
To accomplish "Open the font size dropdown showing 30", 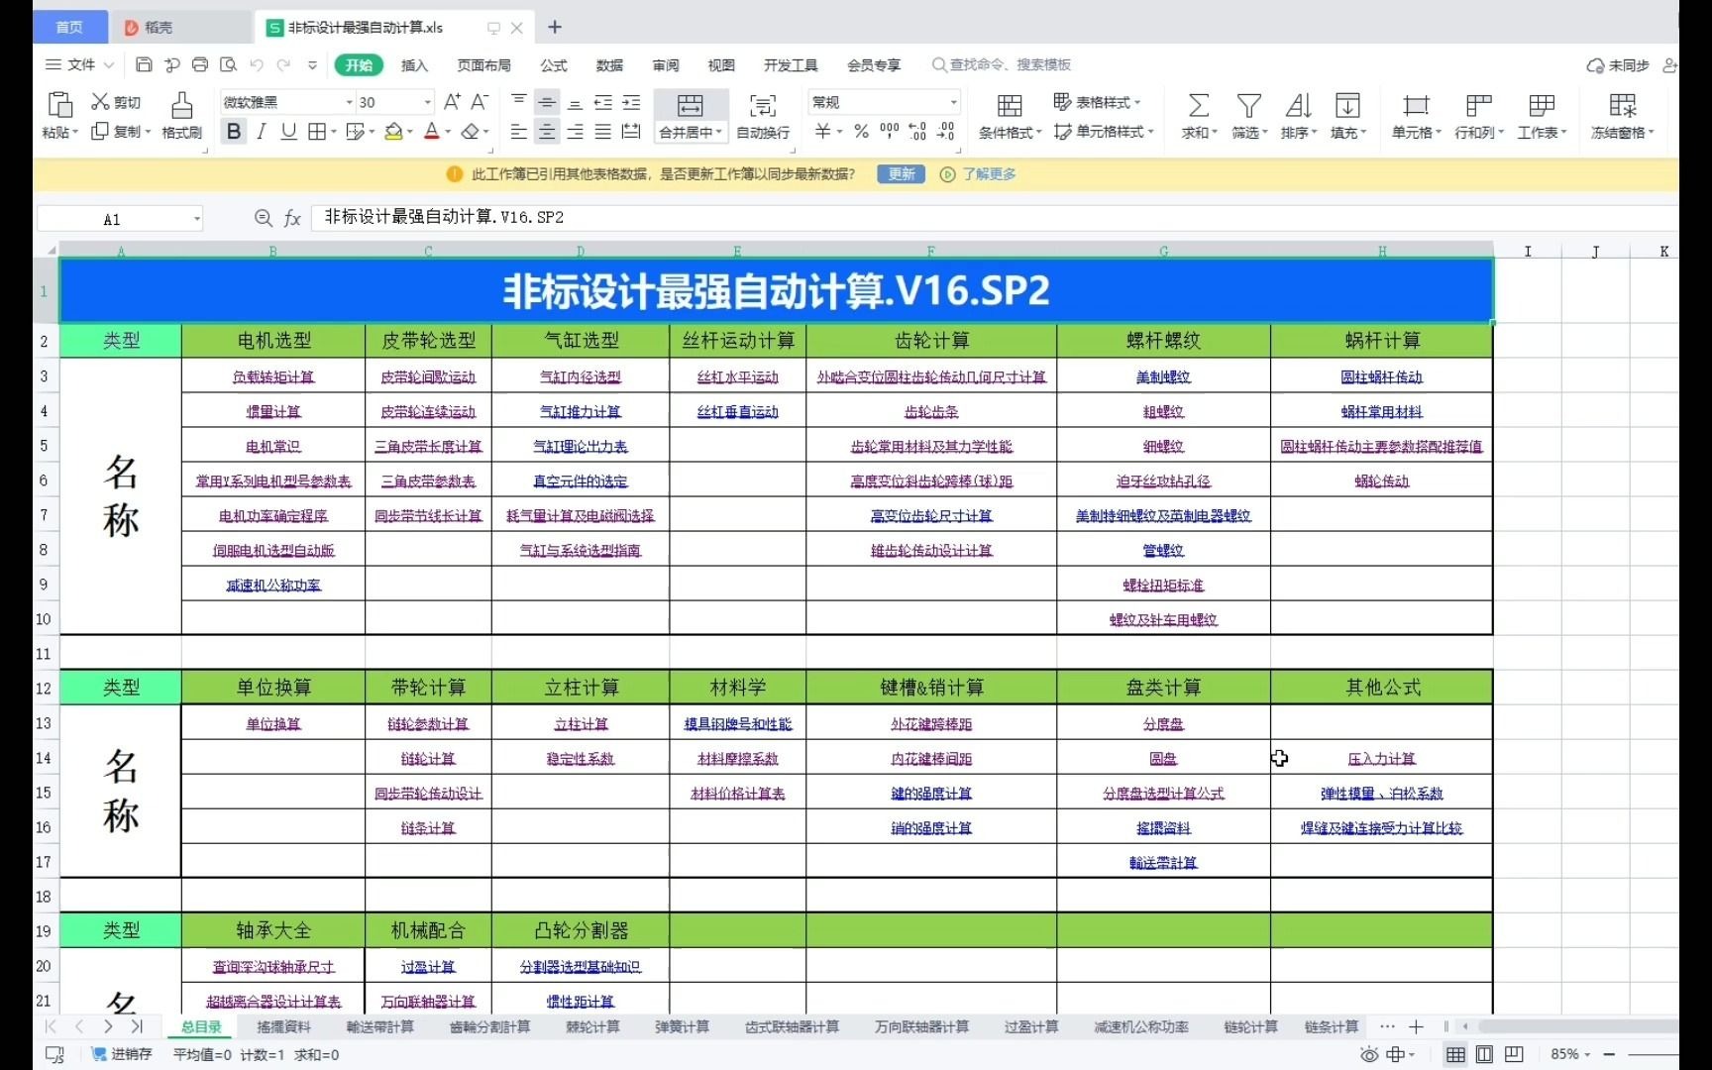I will [428, 102].
